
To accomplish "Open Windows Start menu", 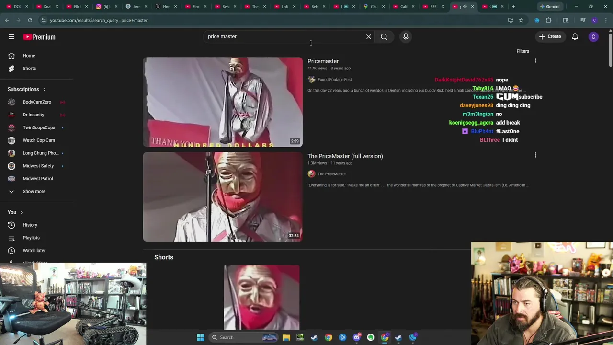I will tap(201, 337).
